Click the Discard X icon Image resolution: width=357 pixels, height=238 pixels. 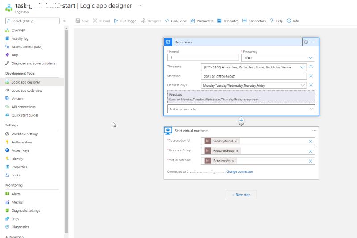click(95, 21)
